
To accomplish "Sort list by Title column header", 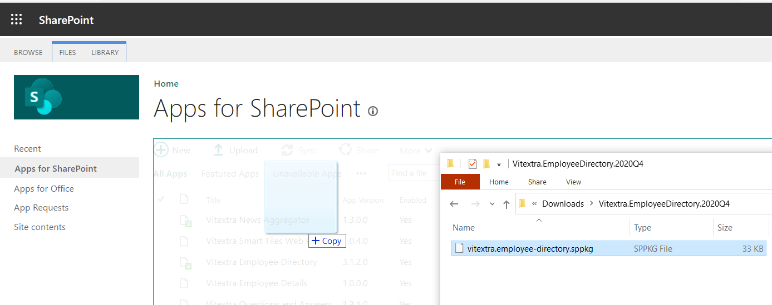I will pos(213,200).
